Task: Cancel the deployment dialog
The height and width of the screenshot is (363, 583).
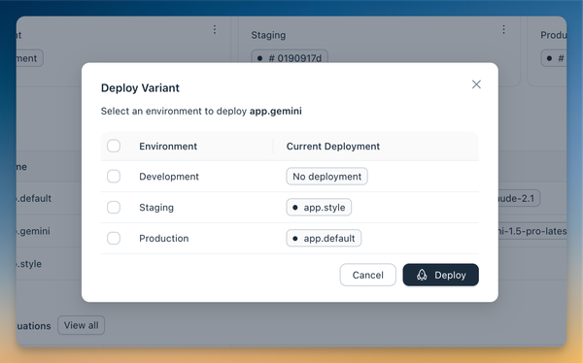Action: point(367,275)
